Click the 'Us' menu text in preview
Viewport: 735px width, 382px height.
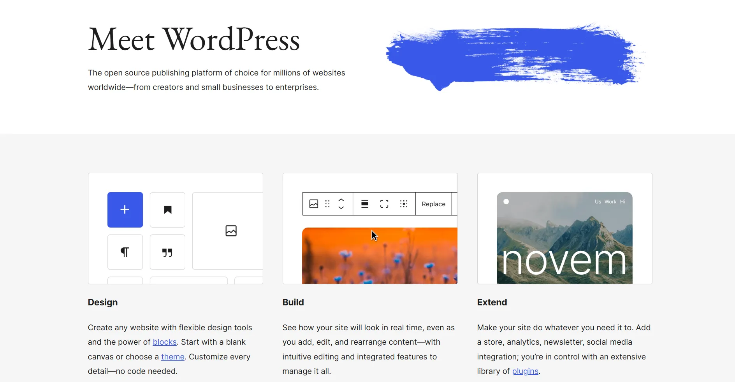(598, 202)
